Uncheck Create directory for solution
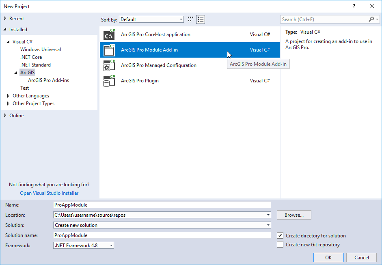Image resolution: width=382 pixels, height=265 pixels. coord(280,235)
